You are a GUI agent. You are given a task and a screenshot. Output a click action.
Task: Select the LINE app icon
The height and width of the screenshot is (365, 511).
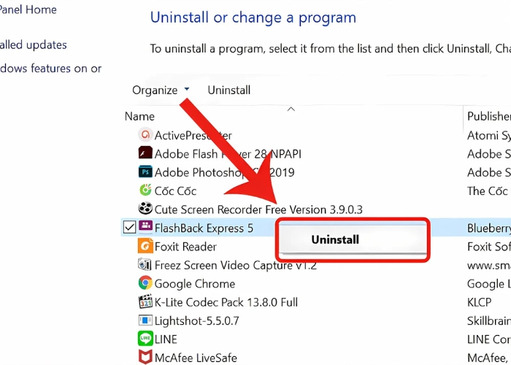[145, 339]
